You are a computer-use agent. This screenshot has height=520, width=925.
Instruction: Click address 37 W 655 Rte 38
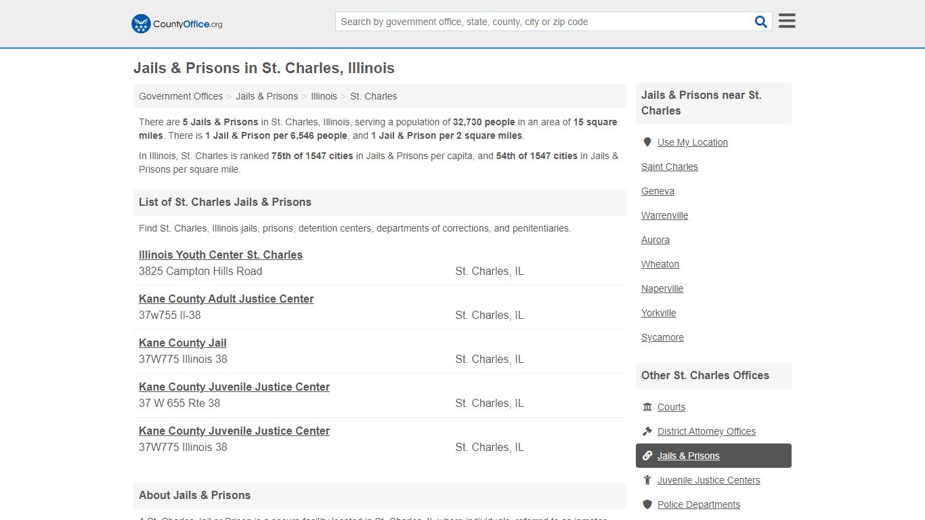(x=179, y=403)
